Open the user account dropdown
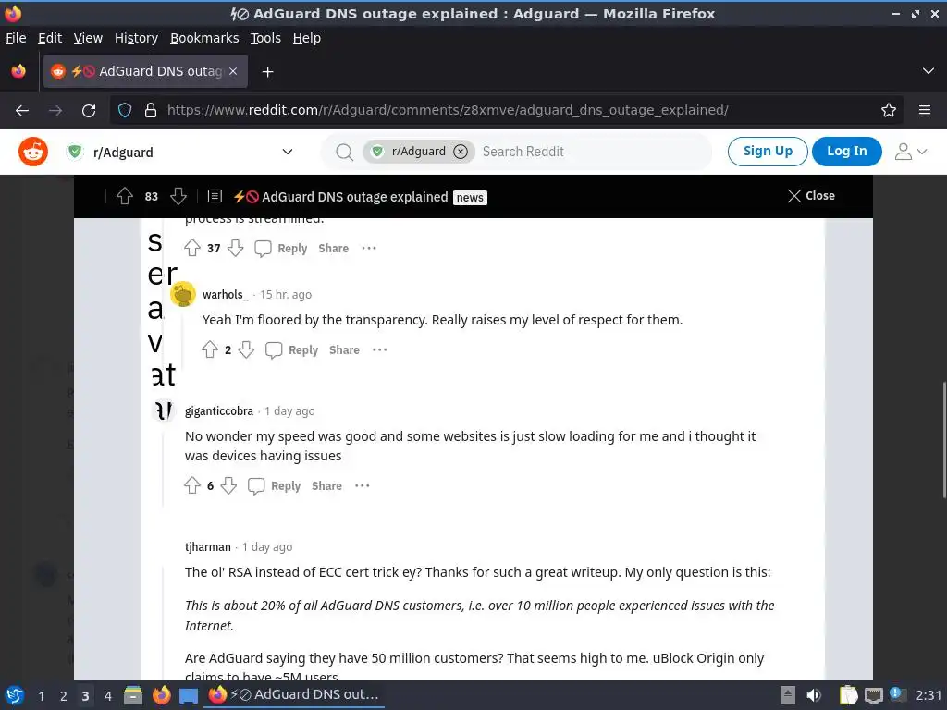Screen dimensions: 947x710 pyautogui.click(x=911, y=152)
